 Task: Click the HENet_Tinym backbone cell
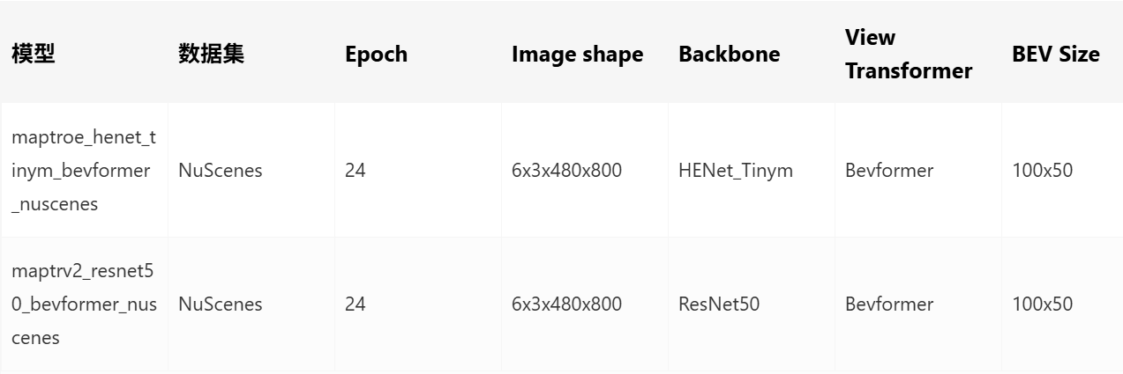pyautogui.click(x=736, y=171)
